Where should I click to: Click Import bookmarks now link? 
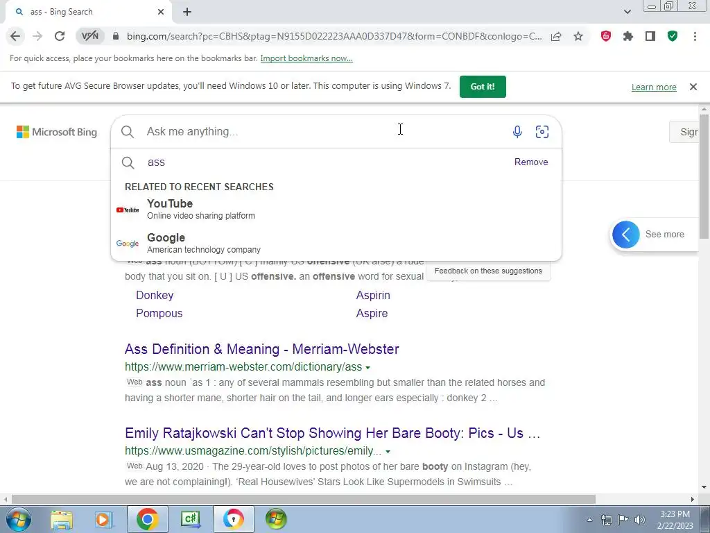point(306,58)
